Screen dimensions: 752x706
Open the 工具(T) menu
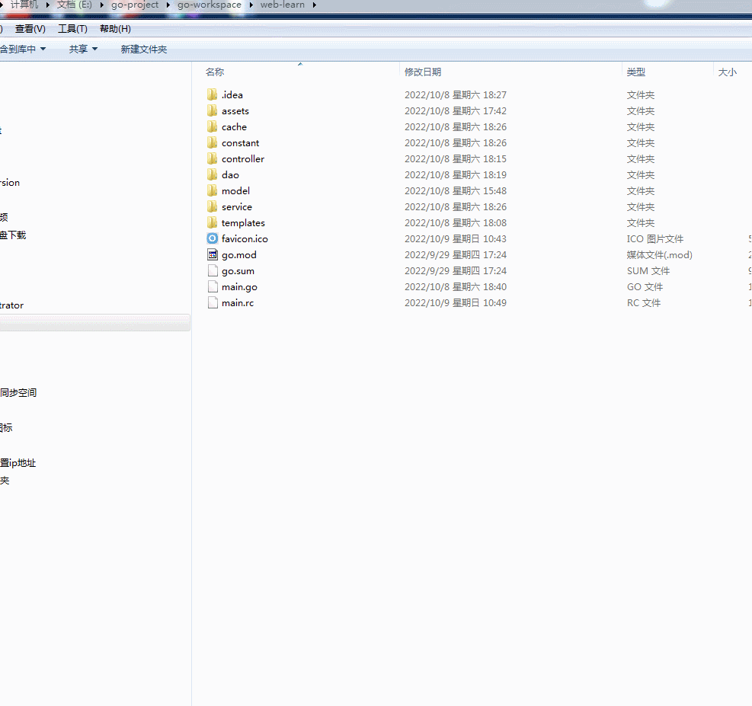click(x=72, y=29)
